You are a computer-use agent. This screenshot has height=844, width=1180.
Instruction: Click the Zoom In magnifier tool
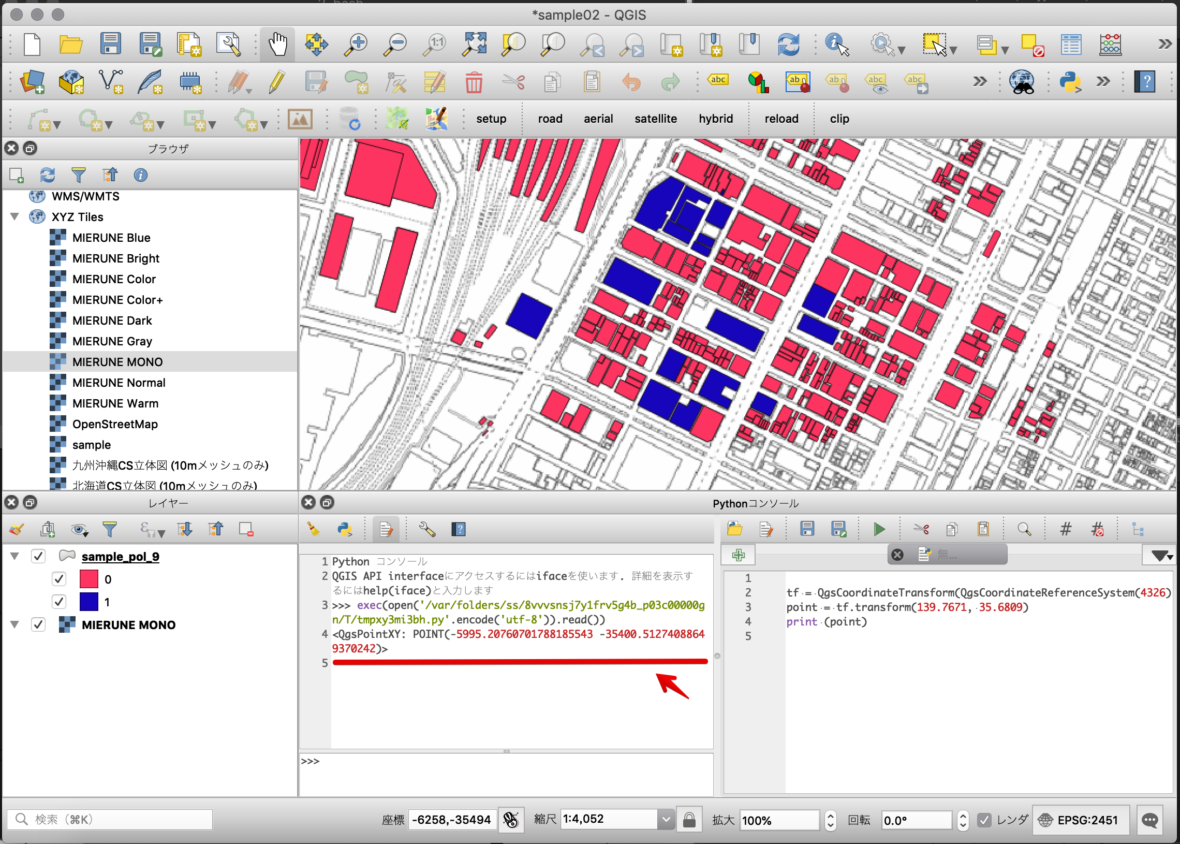[x=356, y=44]
